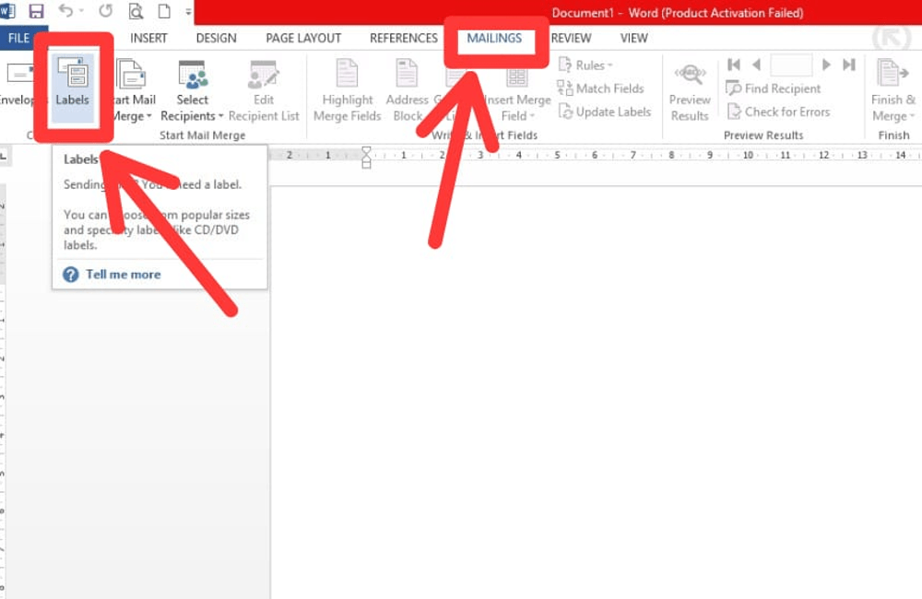Save the document from Quick Access toolbar
Screen dimensions: 922x599
pyautogui.click(x=35, y=9)
